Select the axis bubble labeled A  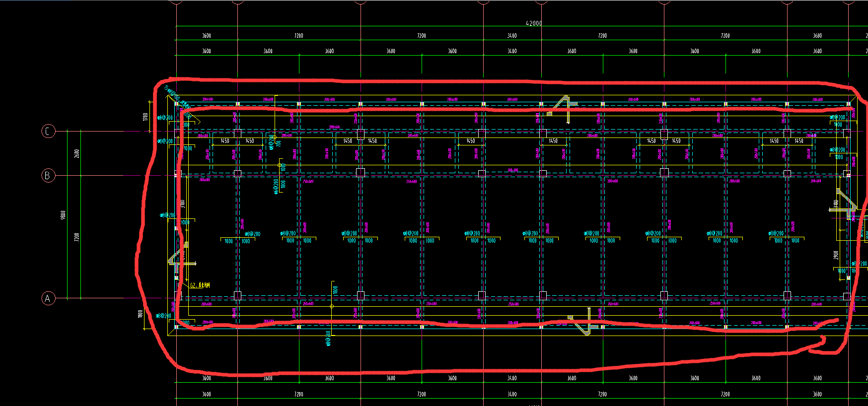click(x=48, y=298)
